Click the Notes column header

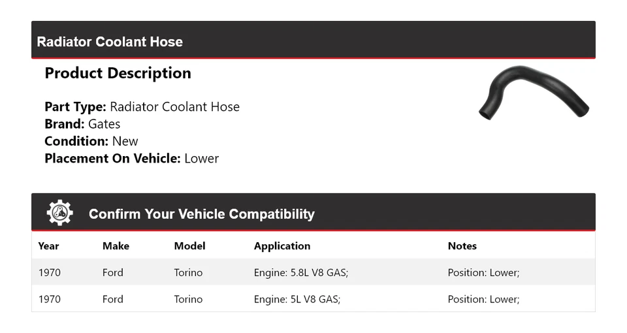click(x=462, y=246)
